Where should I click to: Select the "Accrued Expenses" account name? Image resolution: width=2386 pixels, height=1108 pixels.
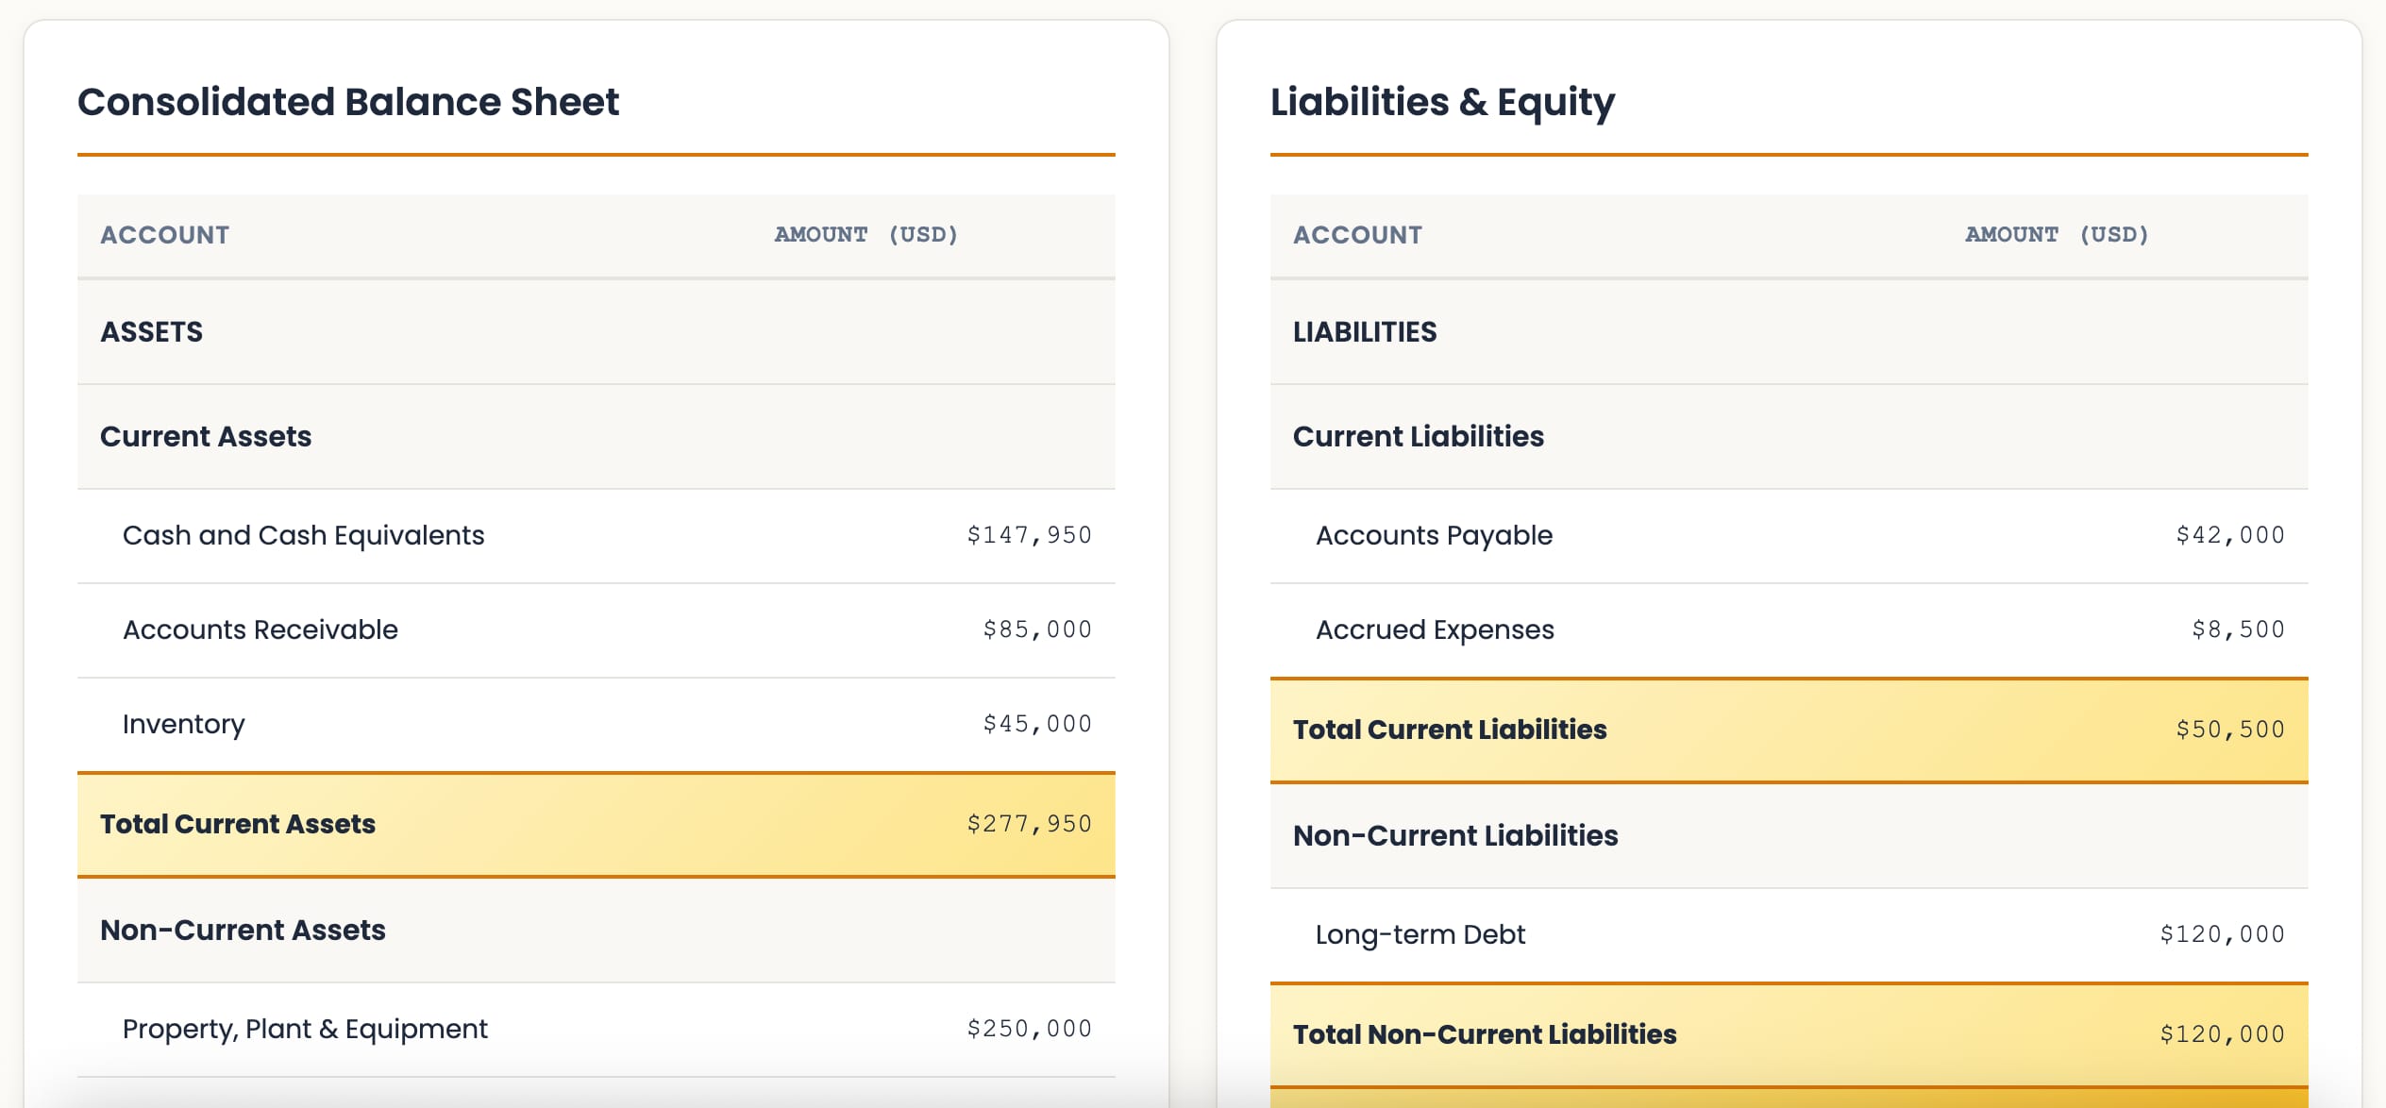tap(1435, 630)
